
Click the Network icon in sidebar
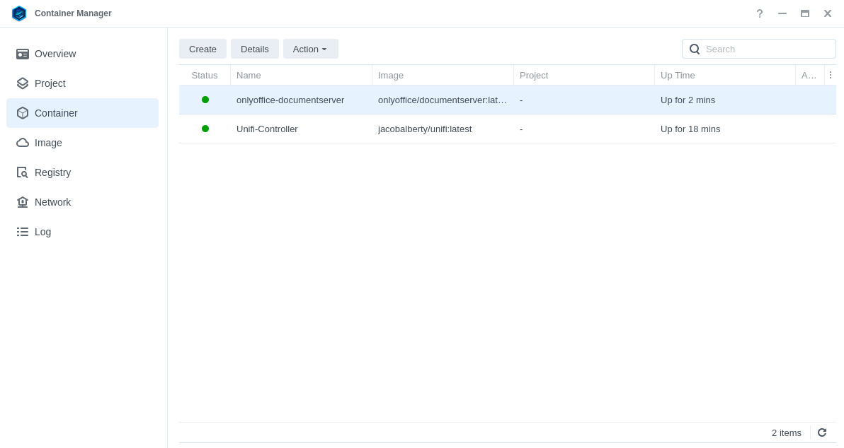click(x=23, y=202)
